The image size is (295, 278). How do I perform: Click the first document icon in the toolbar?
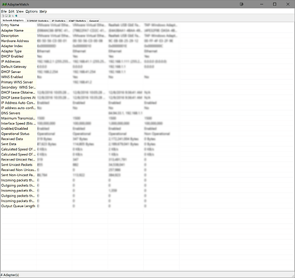3,16
